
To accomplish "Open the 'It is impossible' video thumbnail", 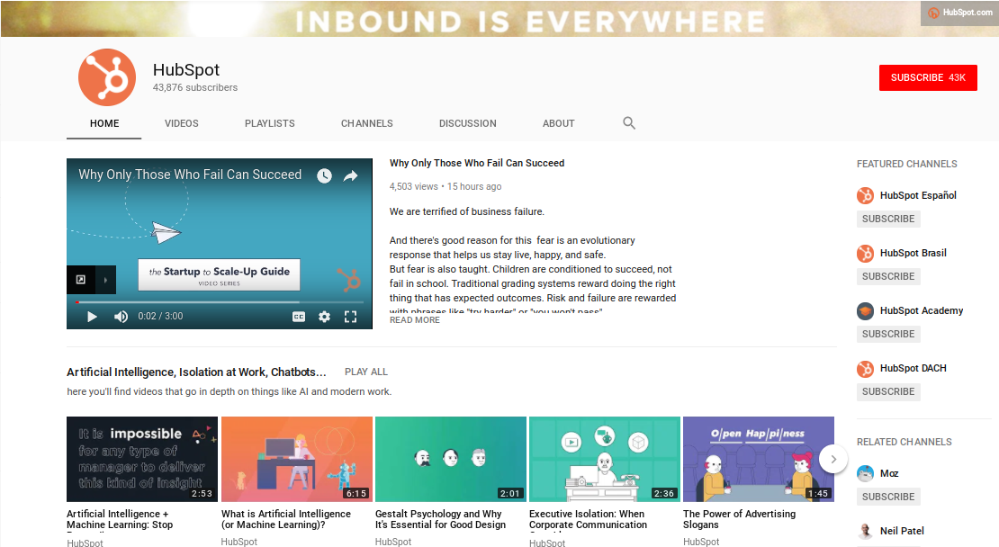I will pos(142,459).
